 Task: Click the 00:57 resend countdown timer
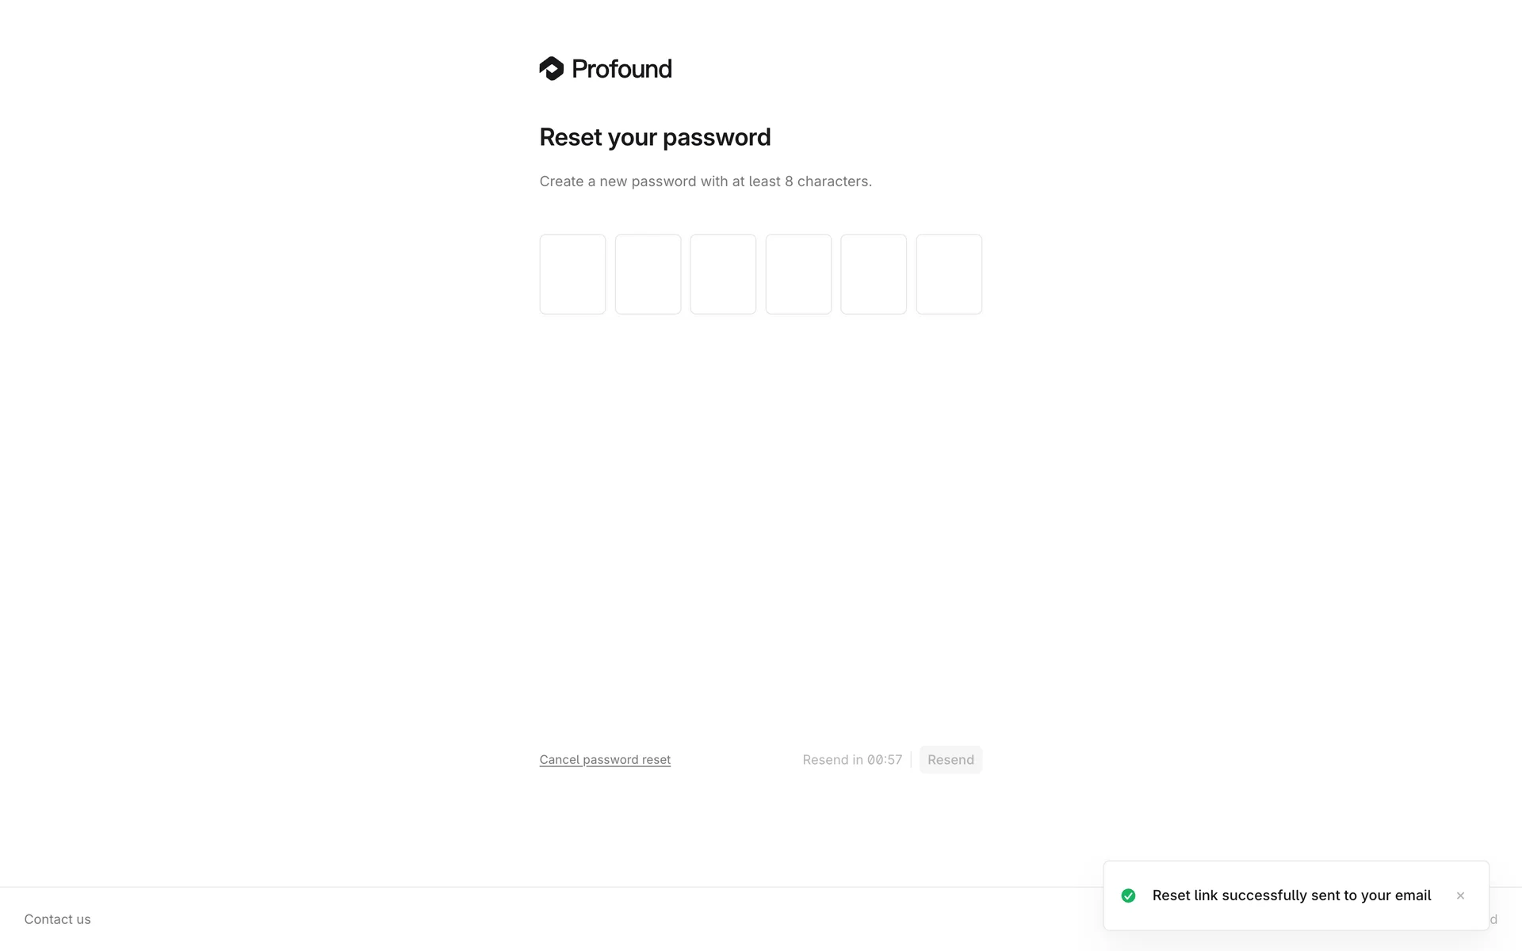point(885,759)
